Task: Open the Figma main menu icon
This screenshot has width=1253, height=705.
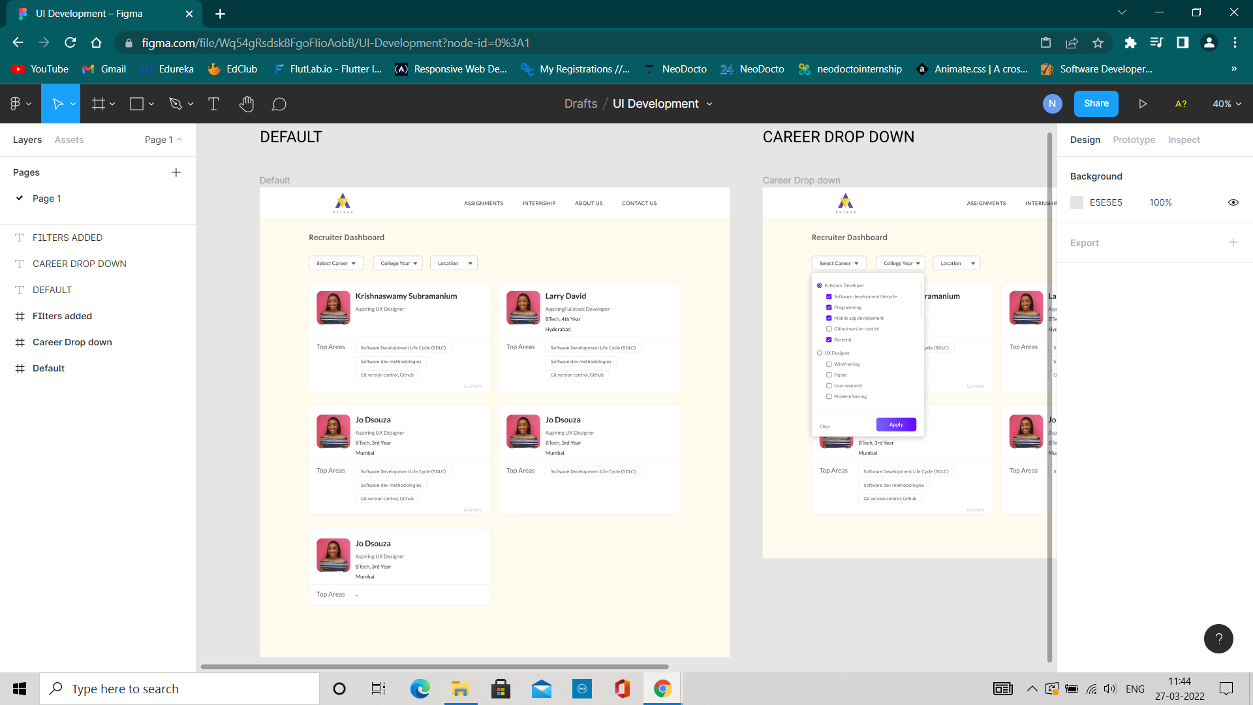Action: pyautogui.click(x=20, y=104)
